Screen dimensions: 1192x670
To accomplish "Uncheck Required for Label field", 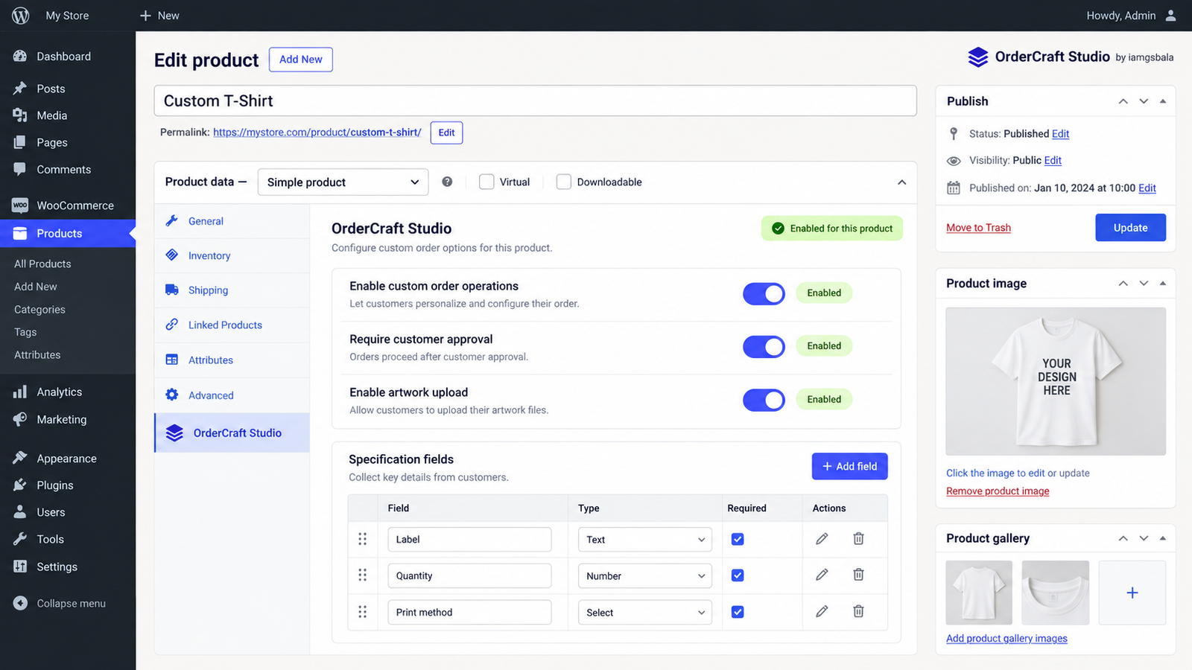I will pyautogui.click(x=738, y=539).
